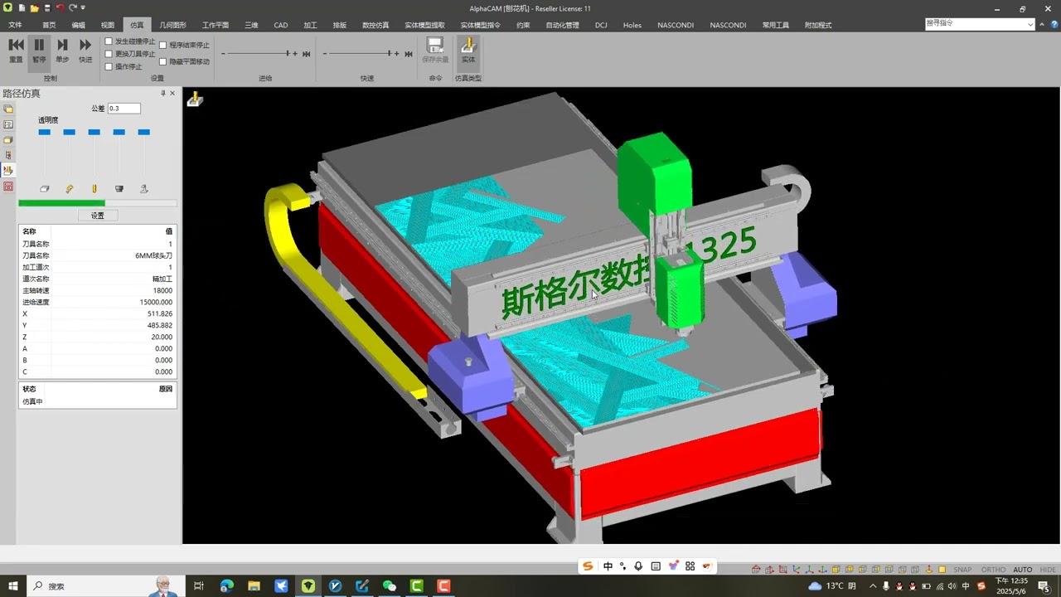Viewport: 1061px width, 597px height.
Task: Click the tool transparency slider handle
Action: (94, 133)
